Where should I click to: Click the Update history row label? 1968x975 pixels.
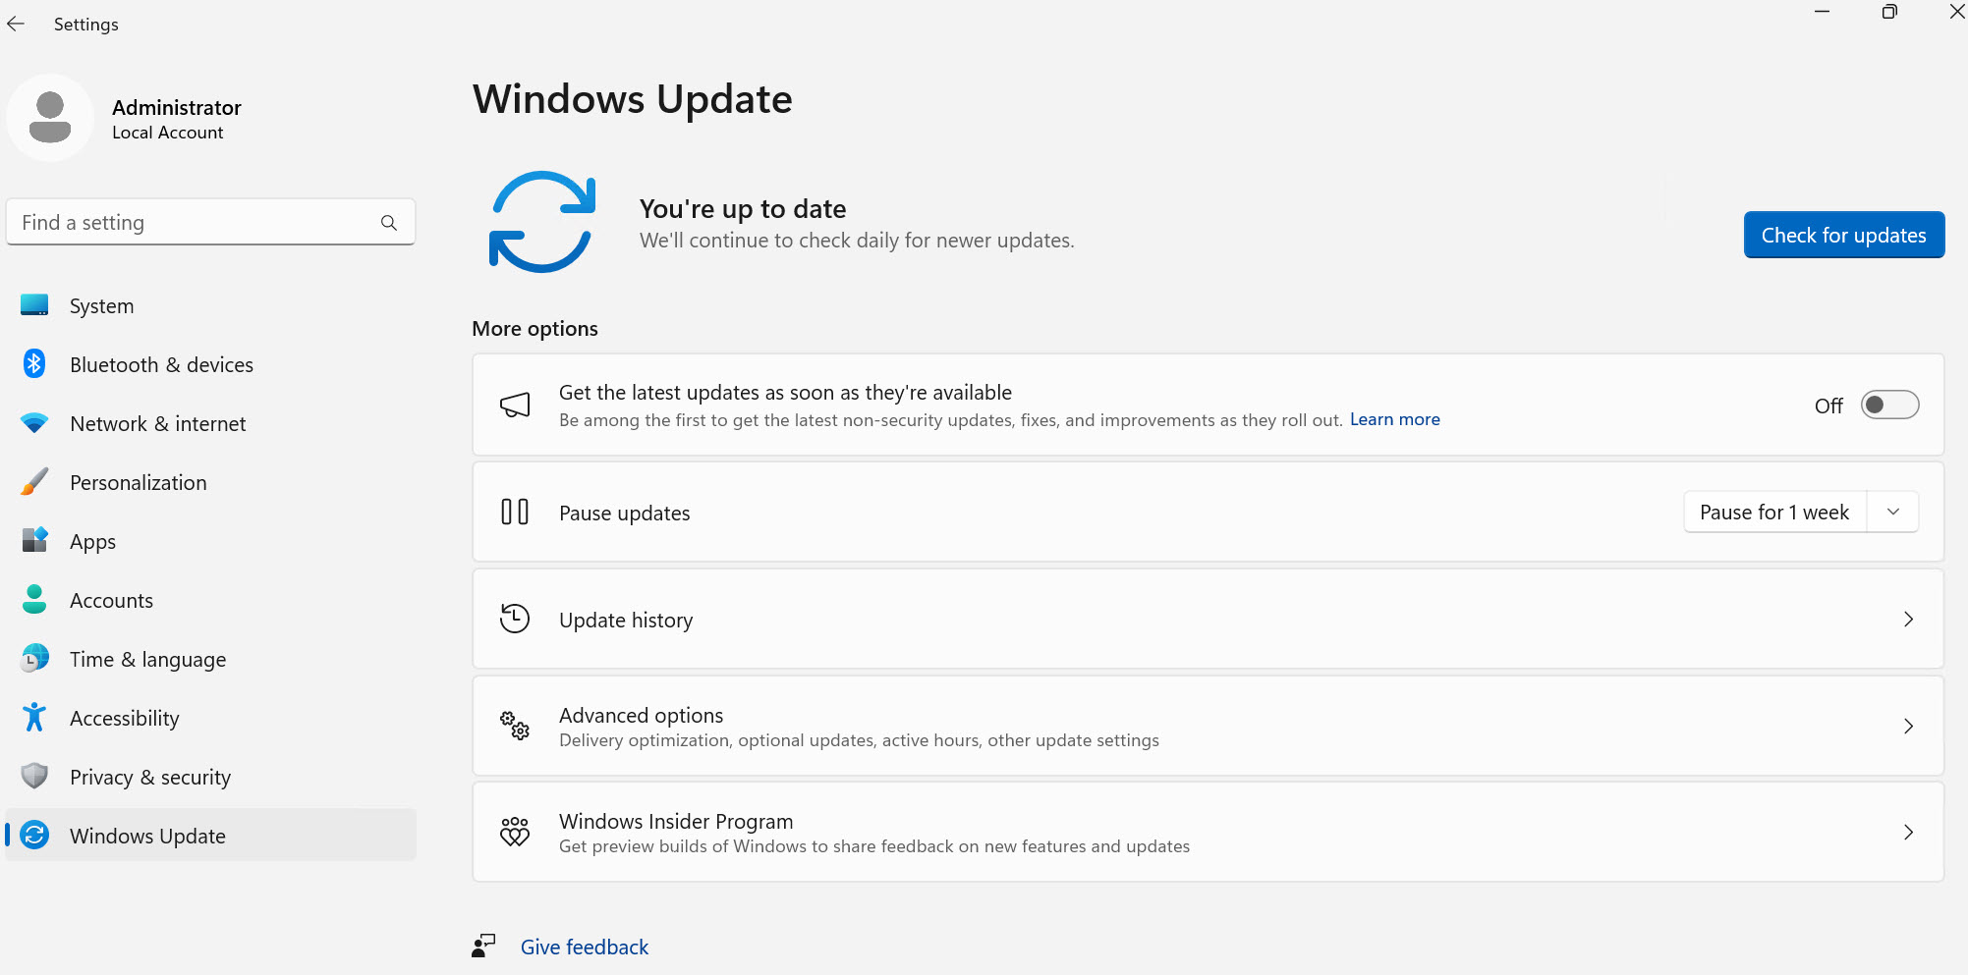(x=626, y=621)
